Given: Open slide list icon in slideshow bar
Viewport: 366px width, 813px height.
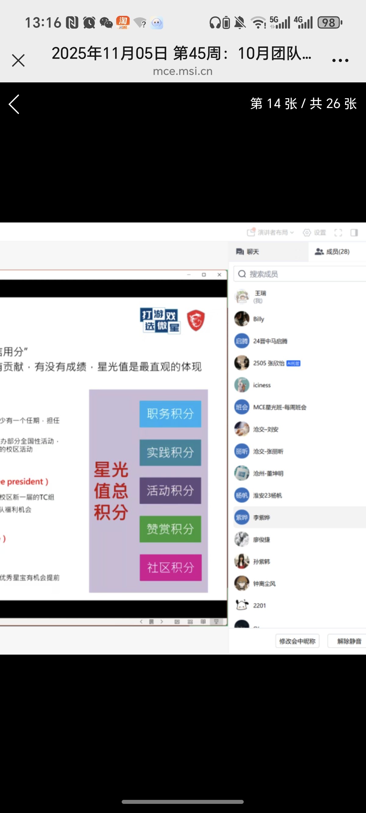Looking at the screenshot, I should click(x=152, y=621).
